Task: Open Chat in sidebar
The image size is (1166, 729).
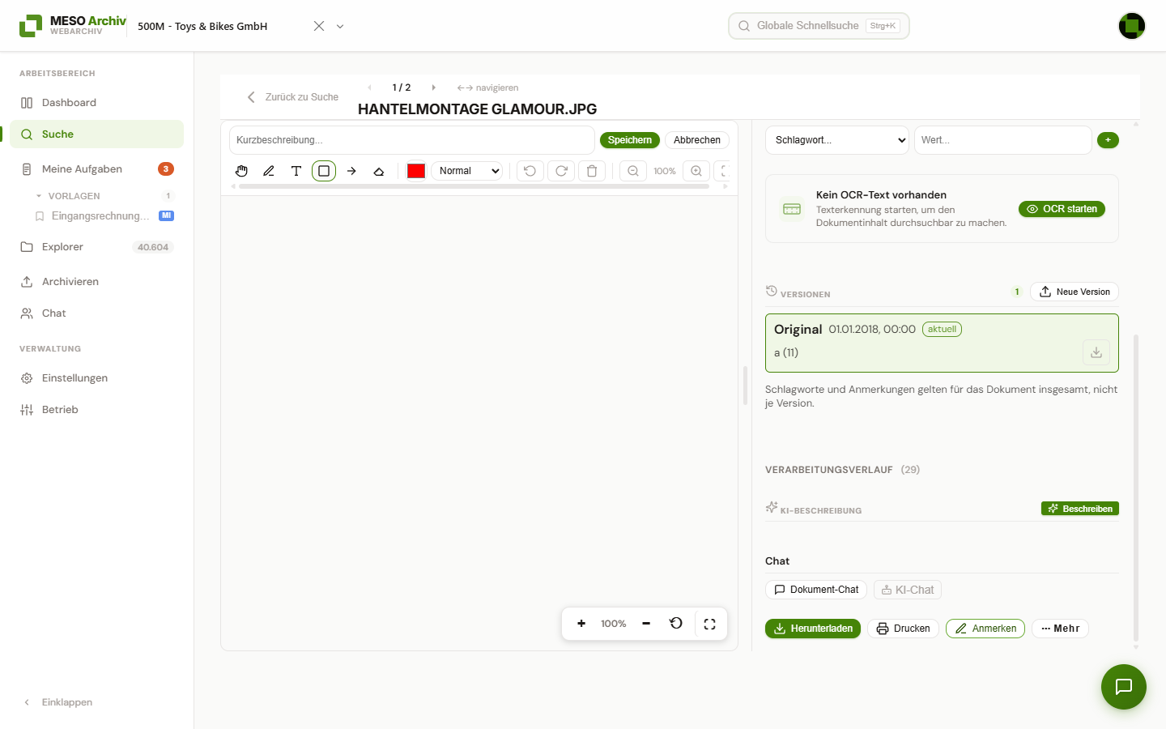Action: [x=97, y=313]
